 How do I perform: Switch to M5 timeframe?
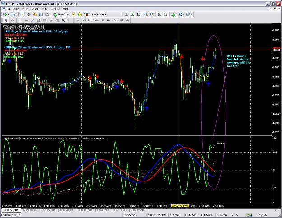(x=84, y=20)
